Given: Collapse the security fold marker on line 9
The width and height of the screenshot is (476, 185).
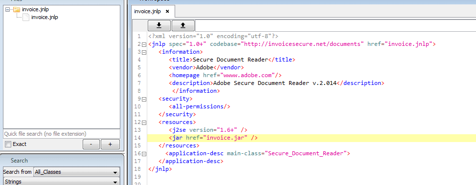Looking at the screenshot, I should pyautogui.click(x=144, y=99).
